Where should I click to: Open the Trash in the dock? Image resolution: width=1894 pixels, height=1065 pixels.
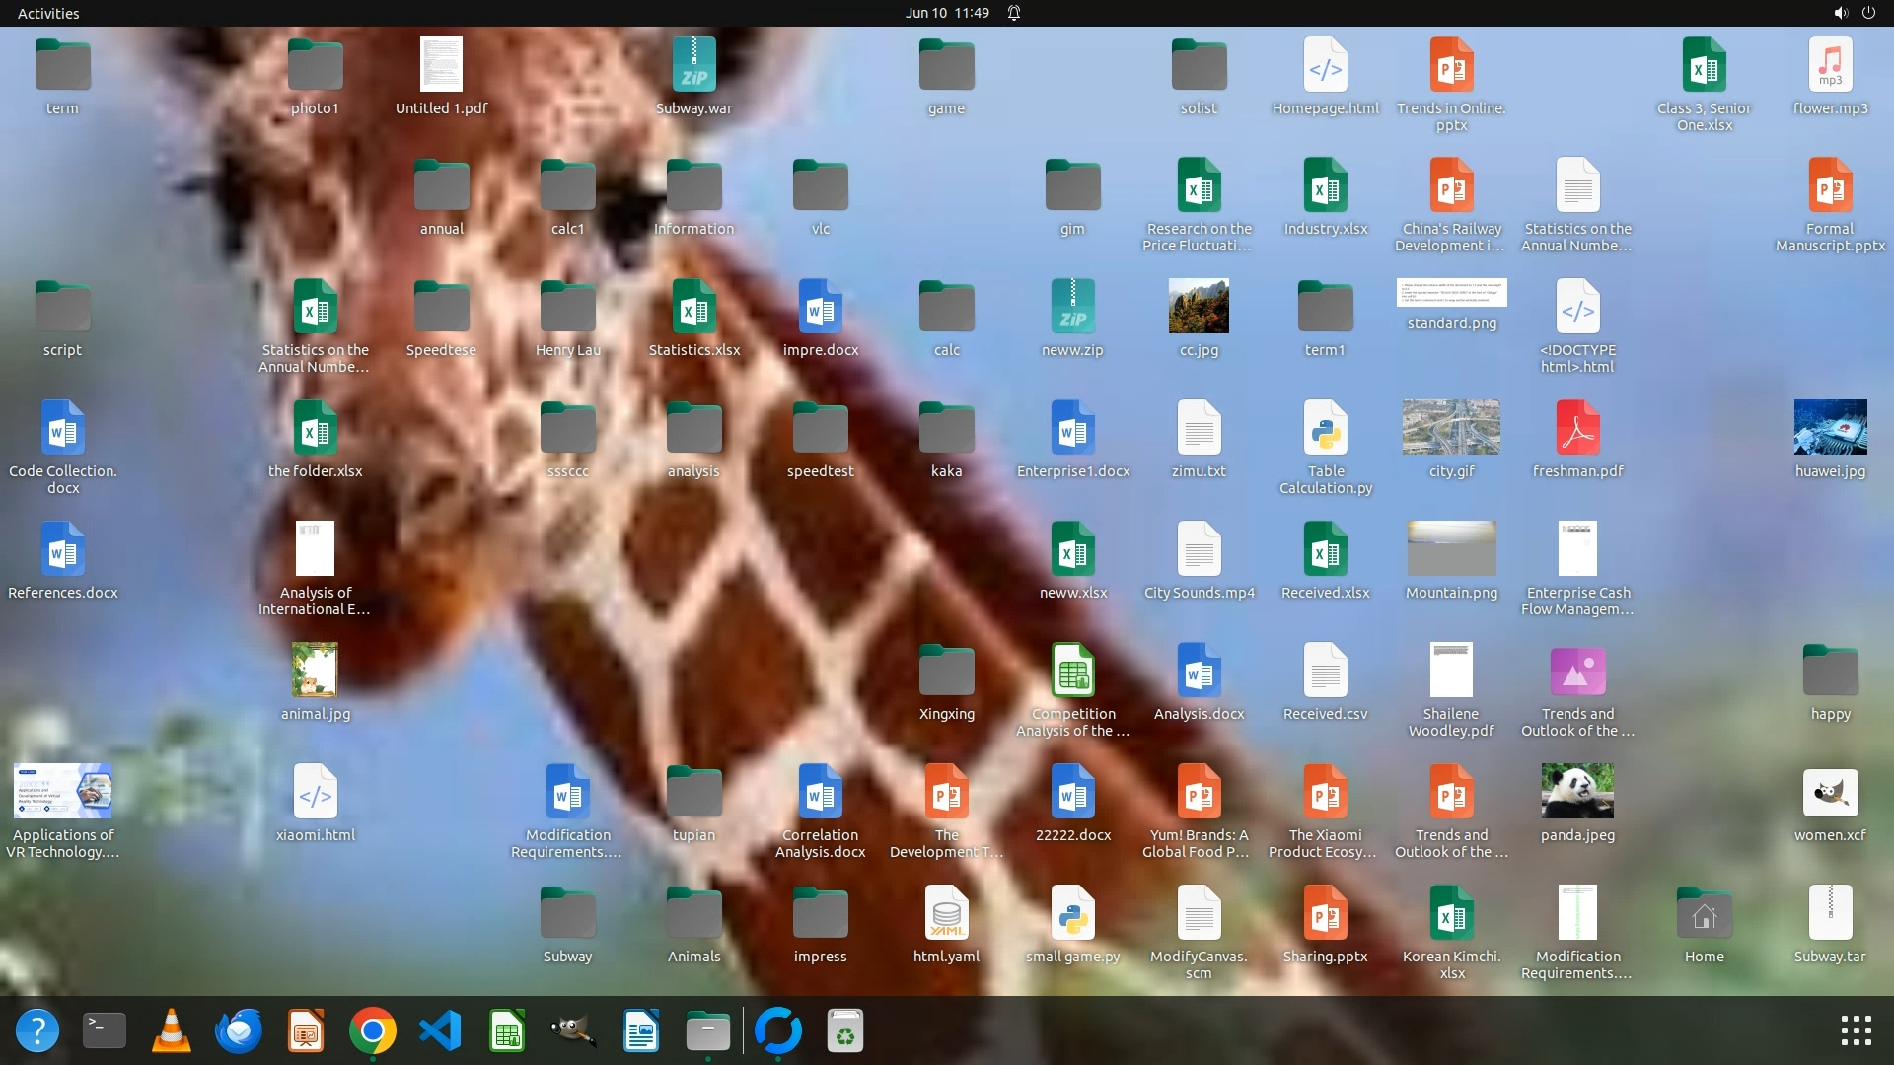(844, 1031)
